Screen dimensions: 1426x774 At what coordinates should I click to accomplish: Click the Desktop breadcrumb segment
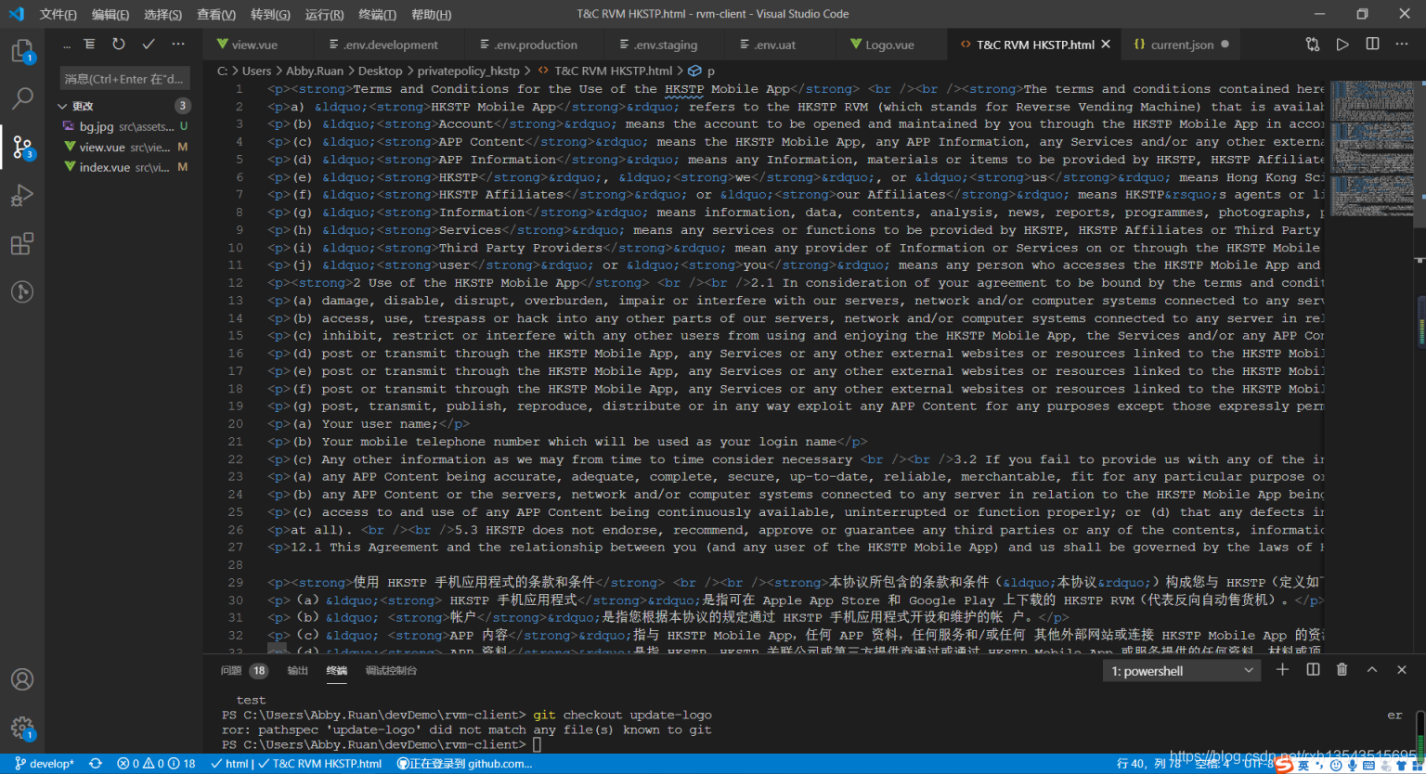[380, 71]
